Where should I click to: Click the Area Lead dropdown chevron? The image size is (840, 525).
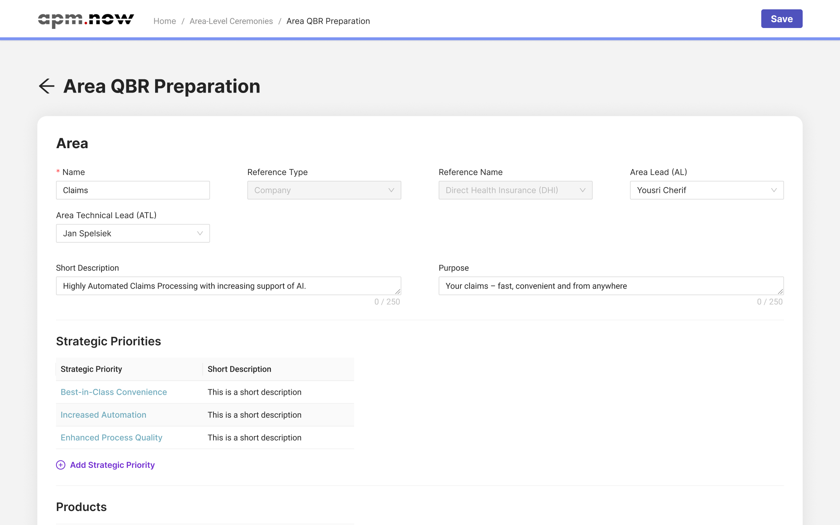774,190
